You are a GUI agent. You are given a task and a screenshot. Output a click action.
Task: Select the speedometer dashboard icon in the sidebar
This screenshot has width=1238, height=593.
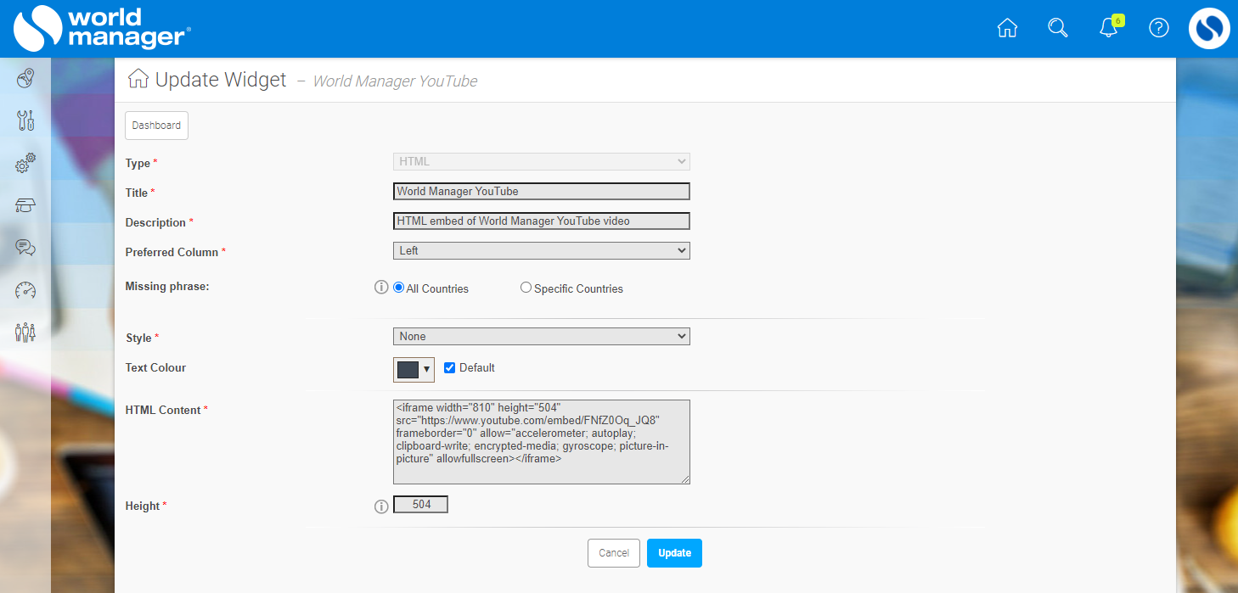coord(25,290)
